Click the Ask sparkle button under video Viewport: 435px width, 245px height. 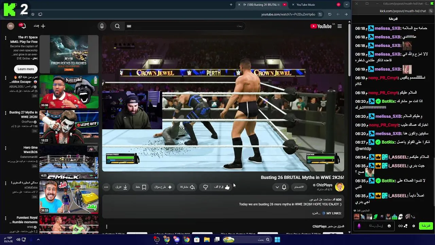pos(163,187)
